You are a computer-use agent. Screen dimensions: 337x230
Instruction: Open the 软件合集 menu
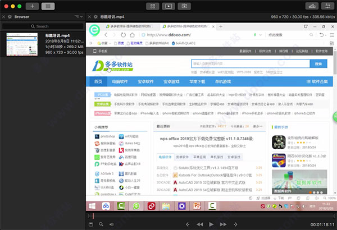317,81
